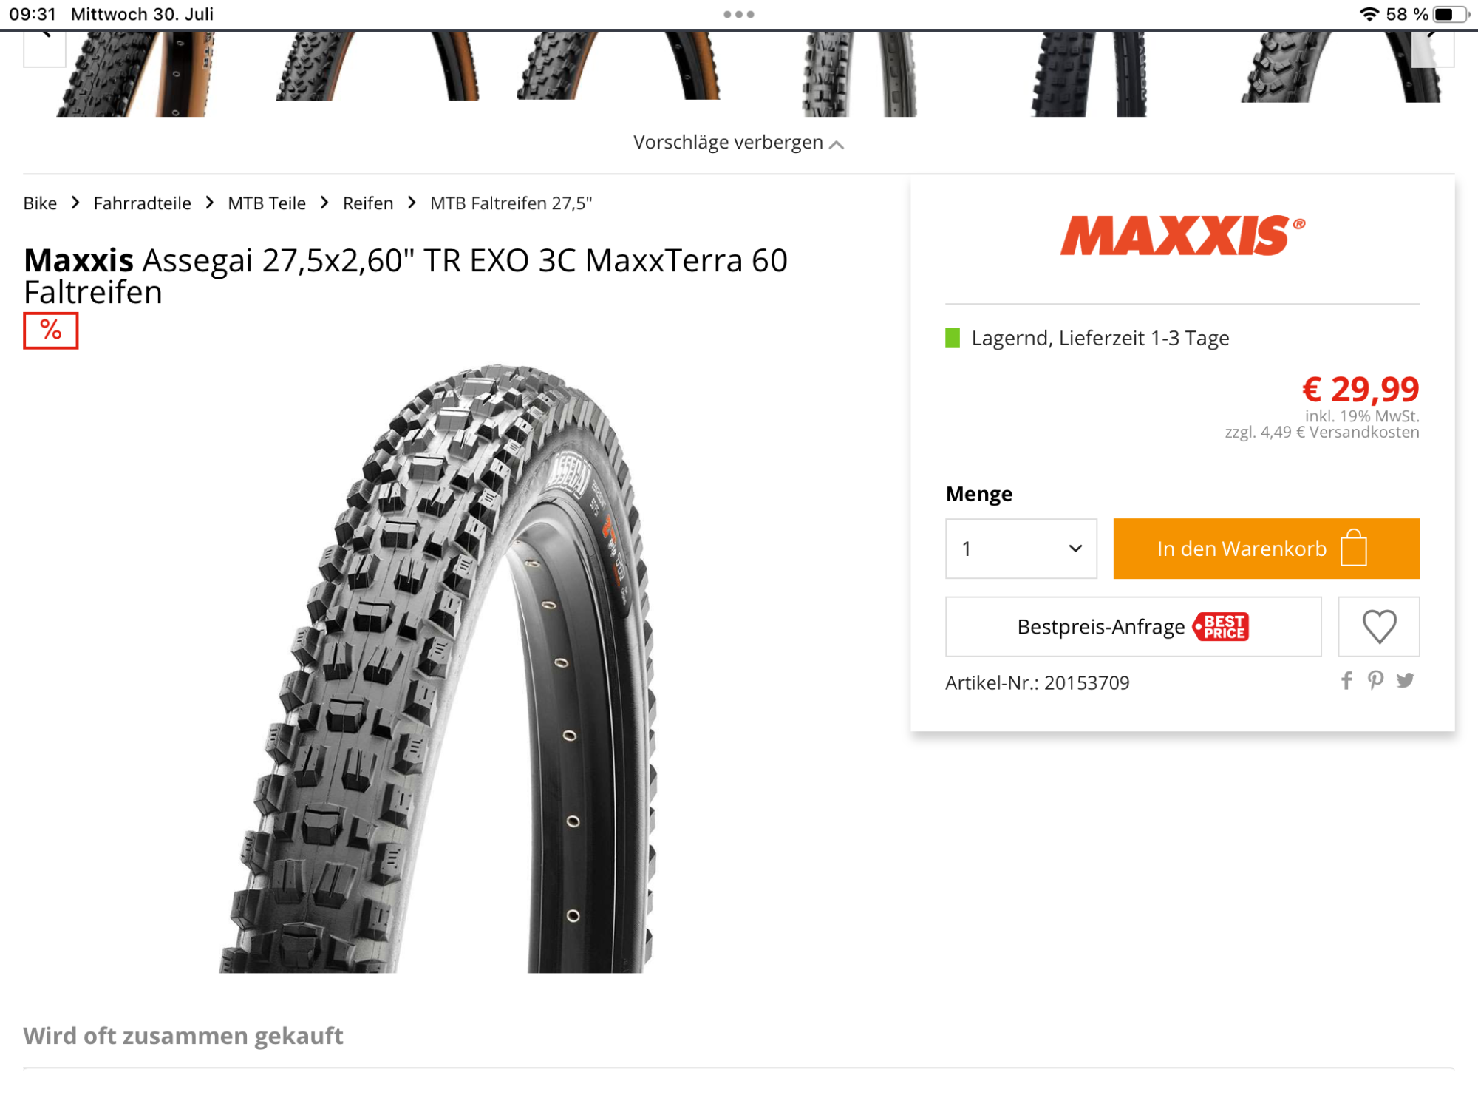Go to MTB Teile breadcrumb
1478x1109 pixels.
click(x=267, y=203)
